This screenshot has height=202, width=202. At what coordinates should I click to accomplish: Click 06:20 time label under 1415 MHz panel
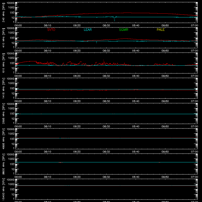coord(77,101)
